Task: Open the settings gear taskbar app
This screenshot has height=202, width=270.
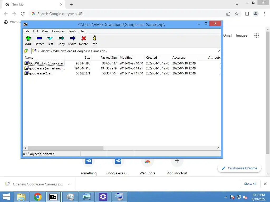Action: (x=103, y=197)
